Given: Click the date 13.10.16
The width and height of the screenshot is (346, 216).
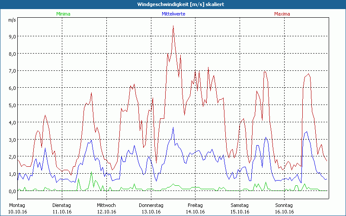Looking at the screenshot, I should (151, 212).
